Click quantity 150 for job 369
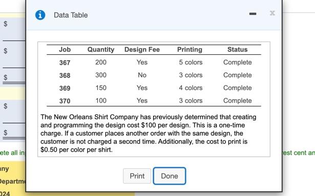Screen dimensions: 315x196 [101, 88]
